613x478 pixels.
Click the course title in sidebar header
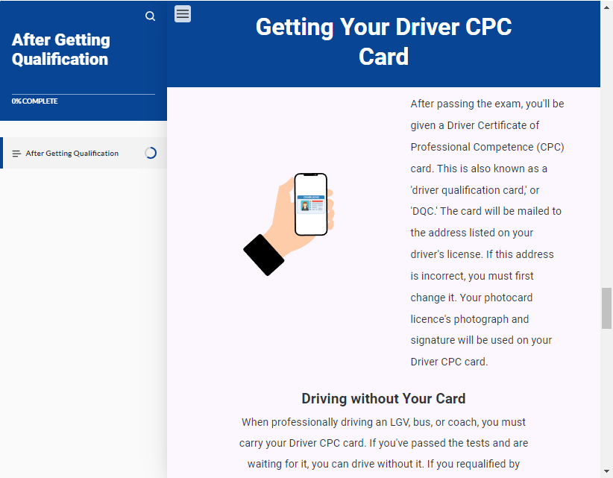(x=61, y=50)
